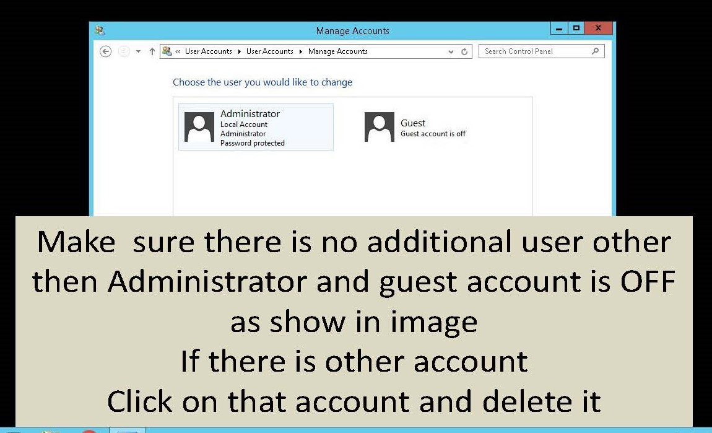The image size is (712, 433).
Task: Open the recent locations dropdown arrow
Action: 138,51
